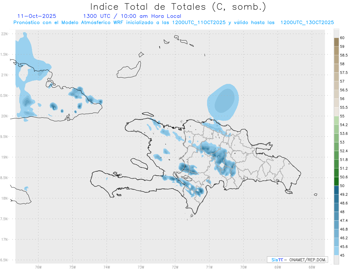Click the '21N' latitude label
The height and width of the screenshot is (271, 350).
(4, 75)
